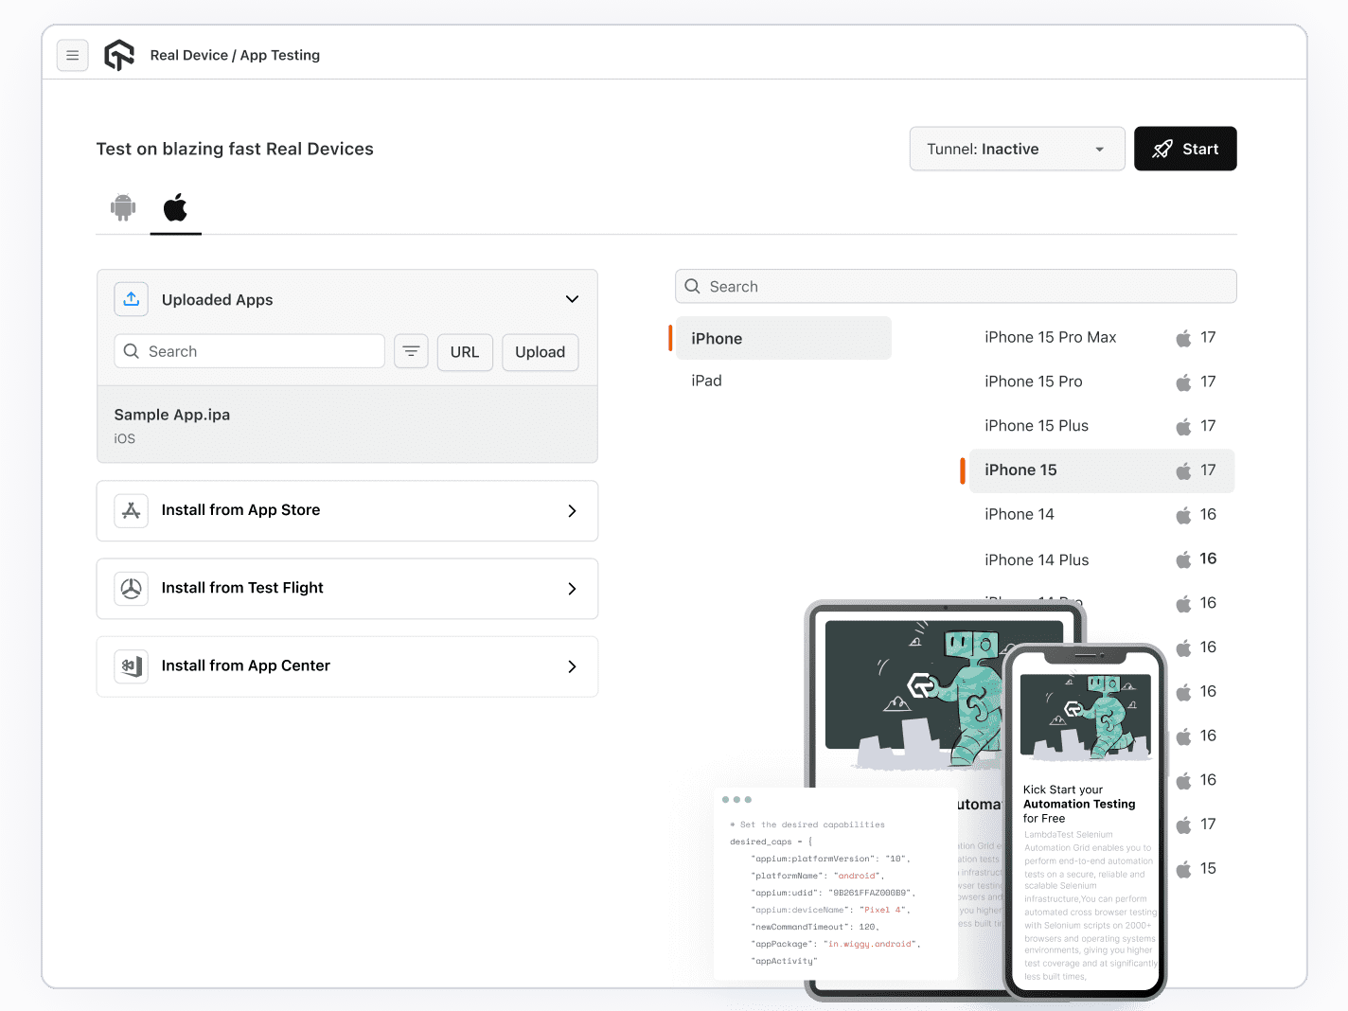1348x1011 pixels.
Task: Switch to the iPad device list
Action: [x=706, y=381]
